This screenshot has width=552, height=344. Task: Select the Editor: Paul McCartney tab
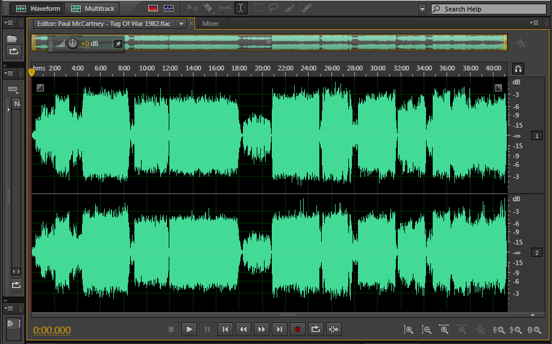(104, 23)
